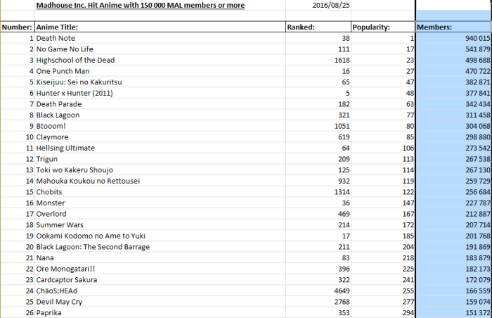Click ranked value 932

click(x=318, y=181)
